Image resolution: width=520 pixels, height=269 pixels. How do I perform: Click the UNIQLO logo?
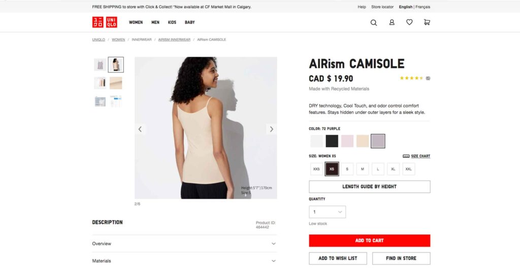pyautogui.click(x=105, y=22)
